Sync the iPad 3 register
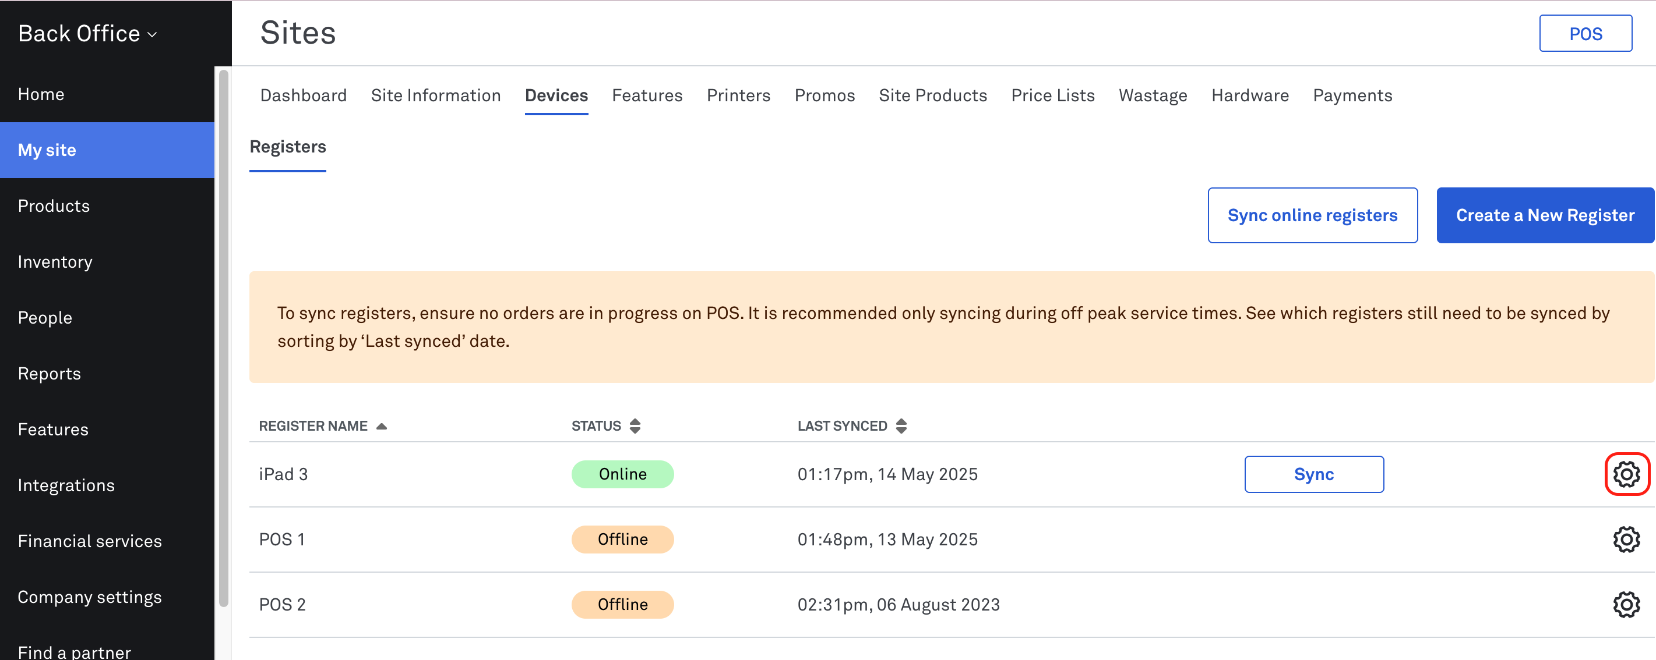 [1313, 474]
